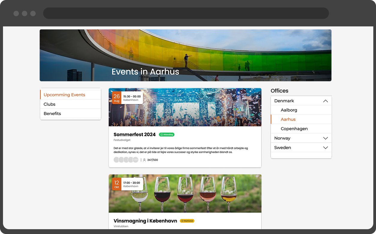Open the Sommerfest 2024 event title
Screen dimensions: 376x234
pyautogui.click(x=135, y=134)
